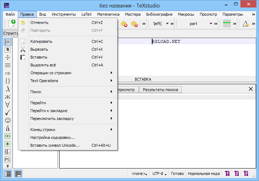Choose Настройка кодировки… menu entry
The width and height of the screenshot is (259, 181).
(x=71, y=137)
